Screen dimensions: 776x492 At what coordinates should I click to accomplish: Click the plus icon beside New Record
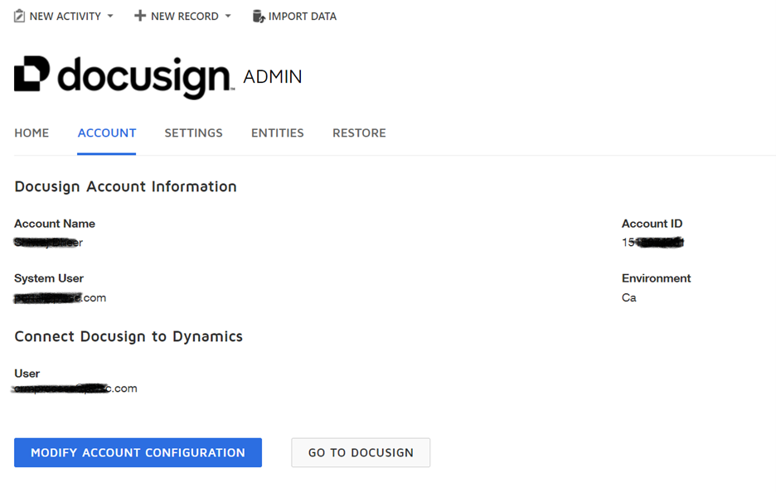point(139,15)
